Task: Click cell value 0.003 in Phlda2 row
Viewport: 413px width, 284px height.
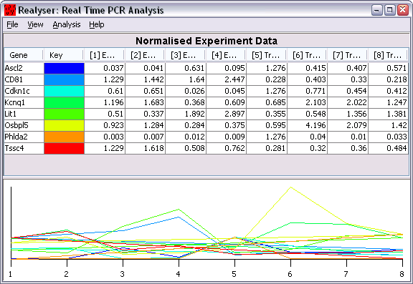Action: click(105, 137)
